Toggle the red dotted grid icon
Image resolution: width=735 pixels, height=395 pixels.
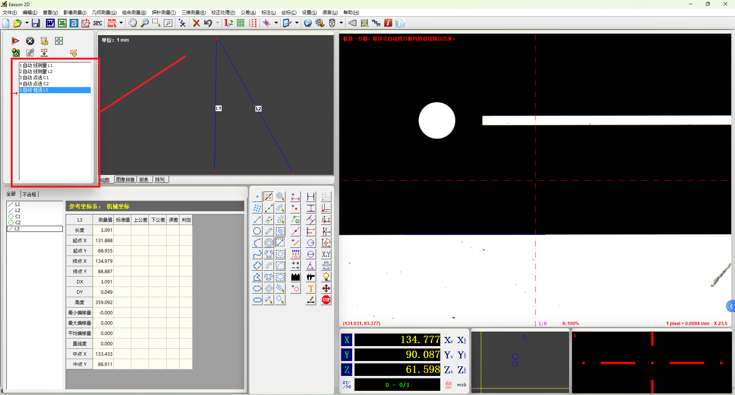pos(253,23)
